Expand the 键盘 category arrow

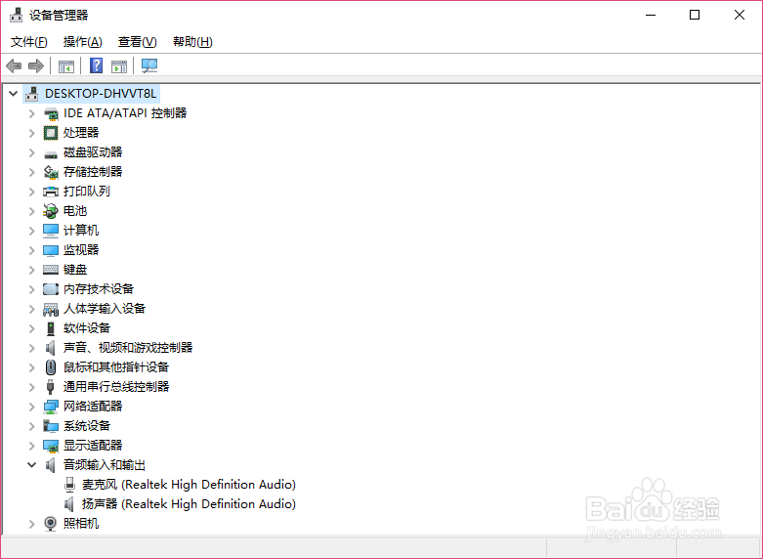[32, 270]
